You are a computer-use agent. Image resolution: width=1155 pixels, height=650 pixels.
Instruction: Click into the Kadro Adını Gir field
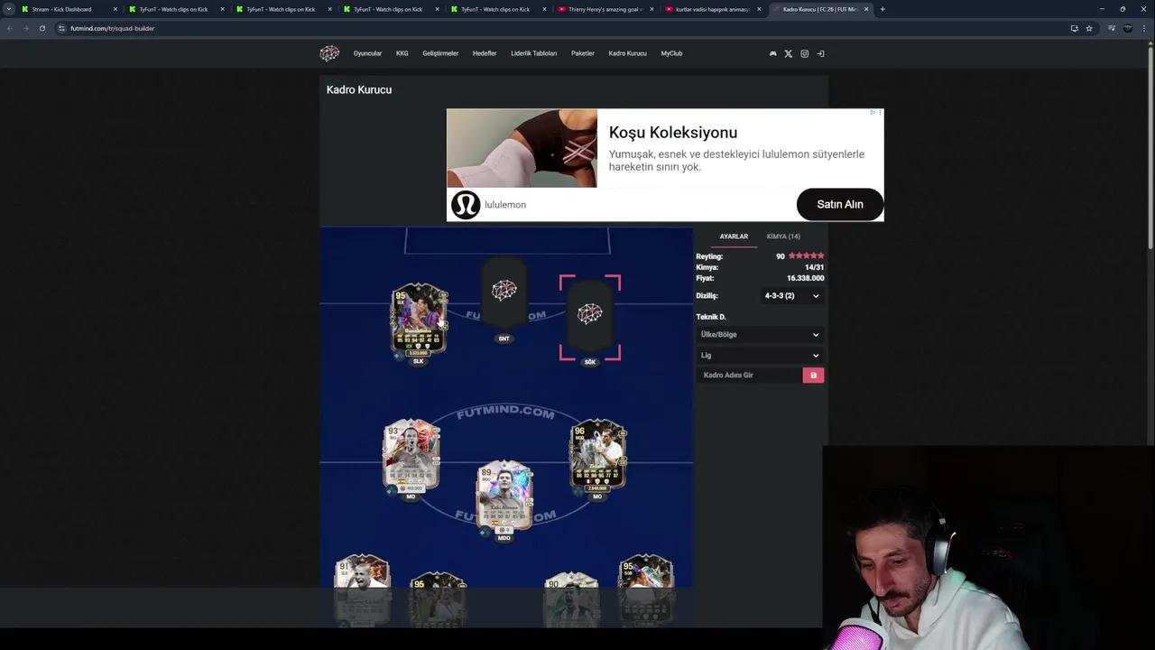[750, 375]
